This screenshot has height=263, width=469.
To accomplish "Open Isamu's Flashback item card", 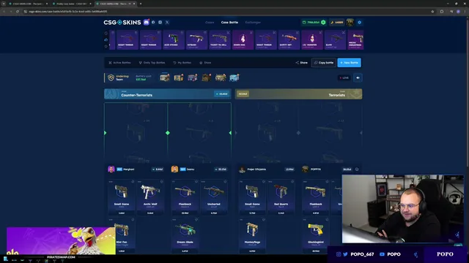I will [x=185, y=197].
